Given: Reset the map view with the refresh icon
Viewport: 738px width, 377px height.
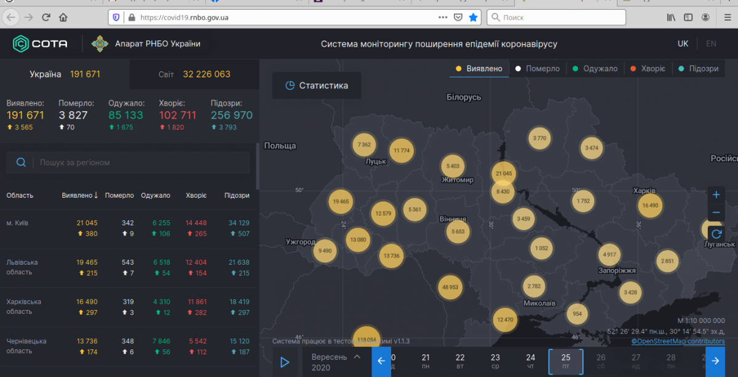Looking at the screenshot, I should (x=716, y=234).
